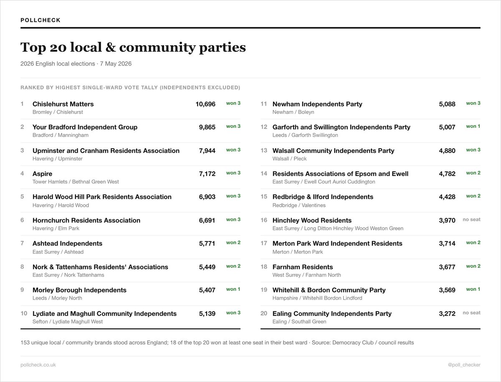Select 'West Surrey / Farnham North'
The image size is (501, 382).
click(307, 275)
